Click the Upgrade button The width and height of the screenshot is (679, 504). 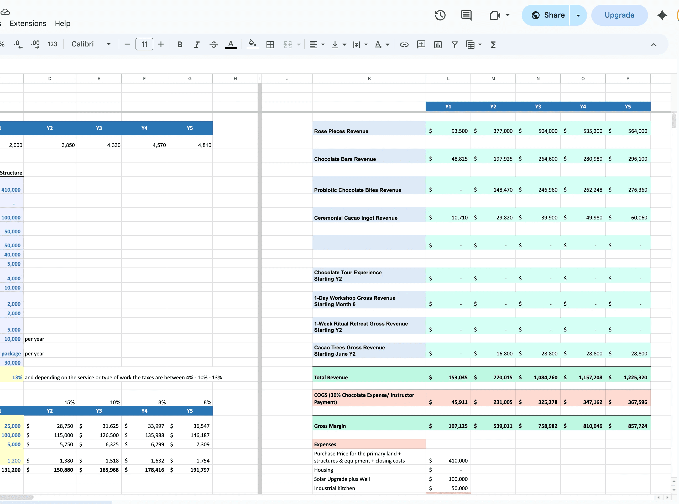619,15
